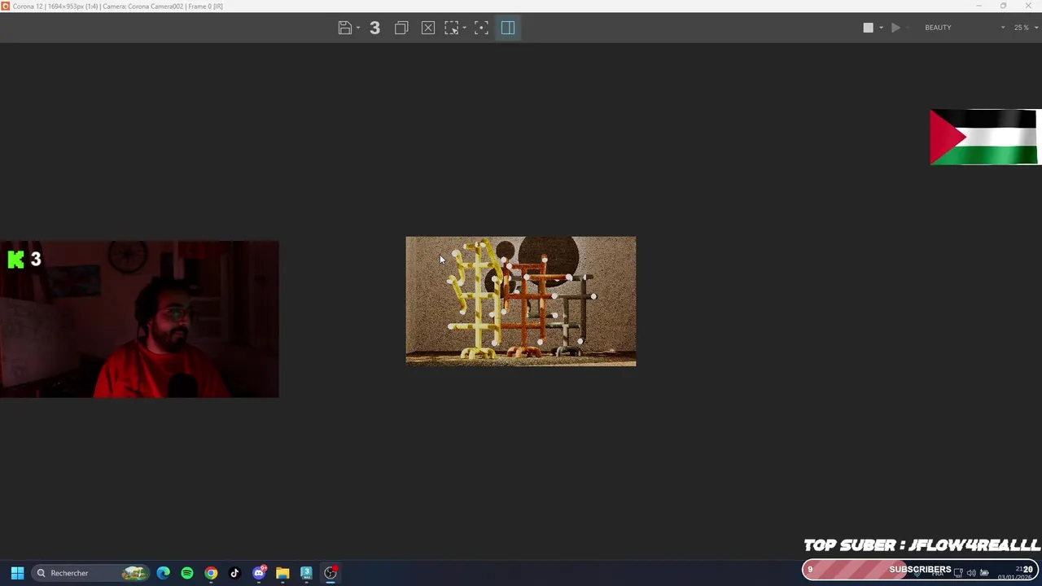Open the Save options dropdown arrow
1042x586 pixels.
pos(358,28)
